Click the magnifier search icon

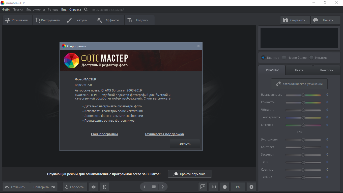[x=86, y=10]
